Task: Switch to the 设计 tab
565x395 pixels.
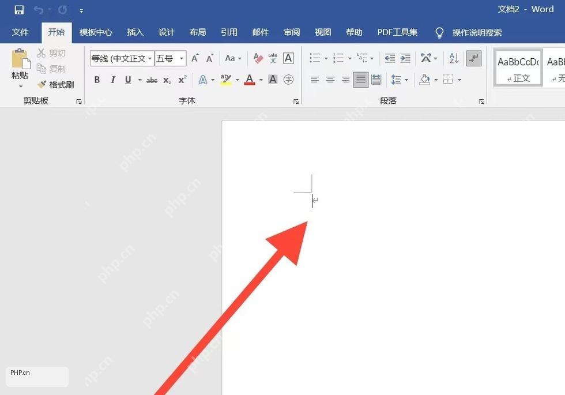Action: (167, 32)
